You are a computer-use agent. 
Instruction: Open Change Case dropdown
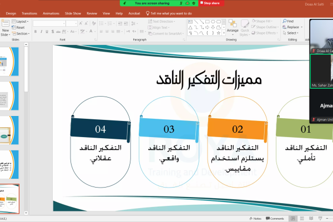pos(73,32)
